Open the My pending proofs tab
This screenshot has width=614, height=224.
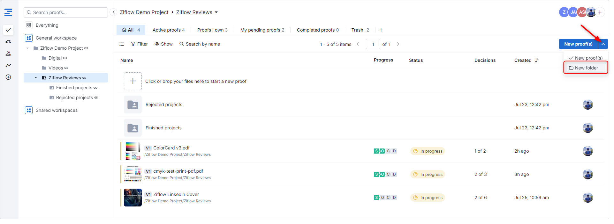point(262,30)
